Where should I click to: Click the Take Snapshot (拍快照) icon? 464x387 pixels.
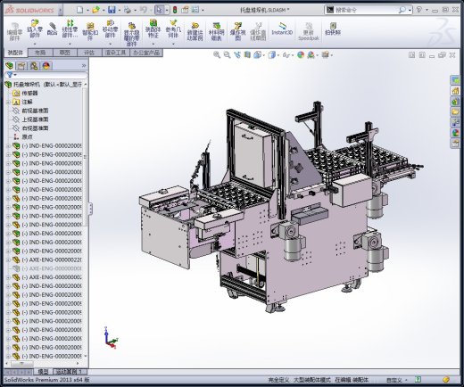click(x=333, y=29)
